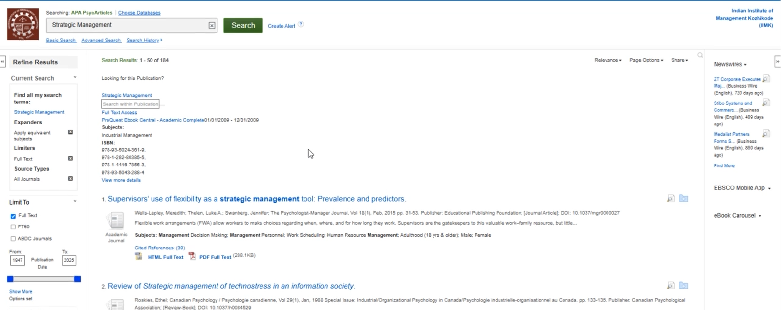Open Search History
This screenshot has width=781, height=310.
point(143,41)
